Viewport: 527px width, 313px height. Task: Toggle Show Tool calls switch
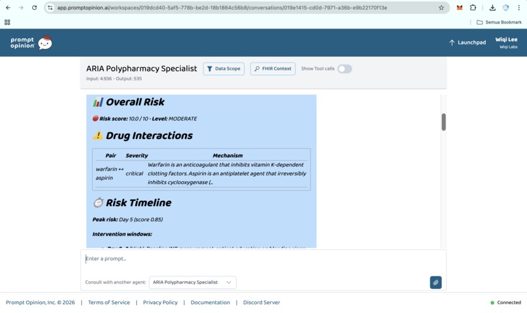click(345, 68)
